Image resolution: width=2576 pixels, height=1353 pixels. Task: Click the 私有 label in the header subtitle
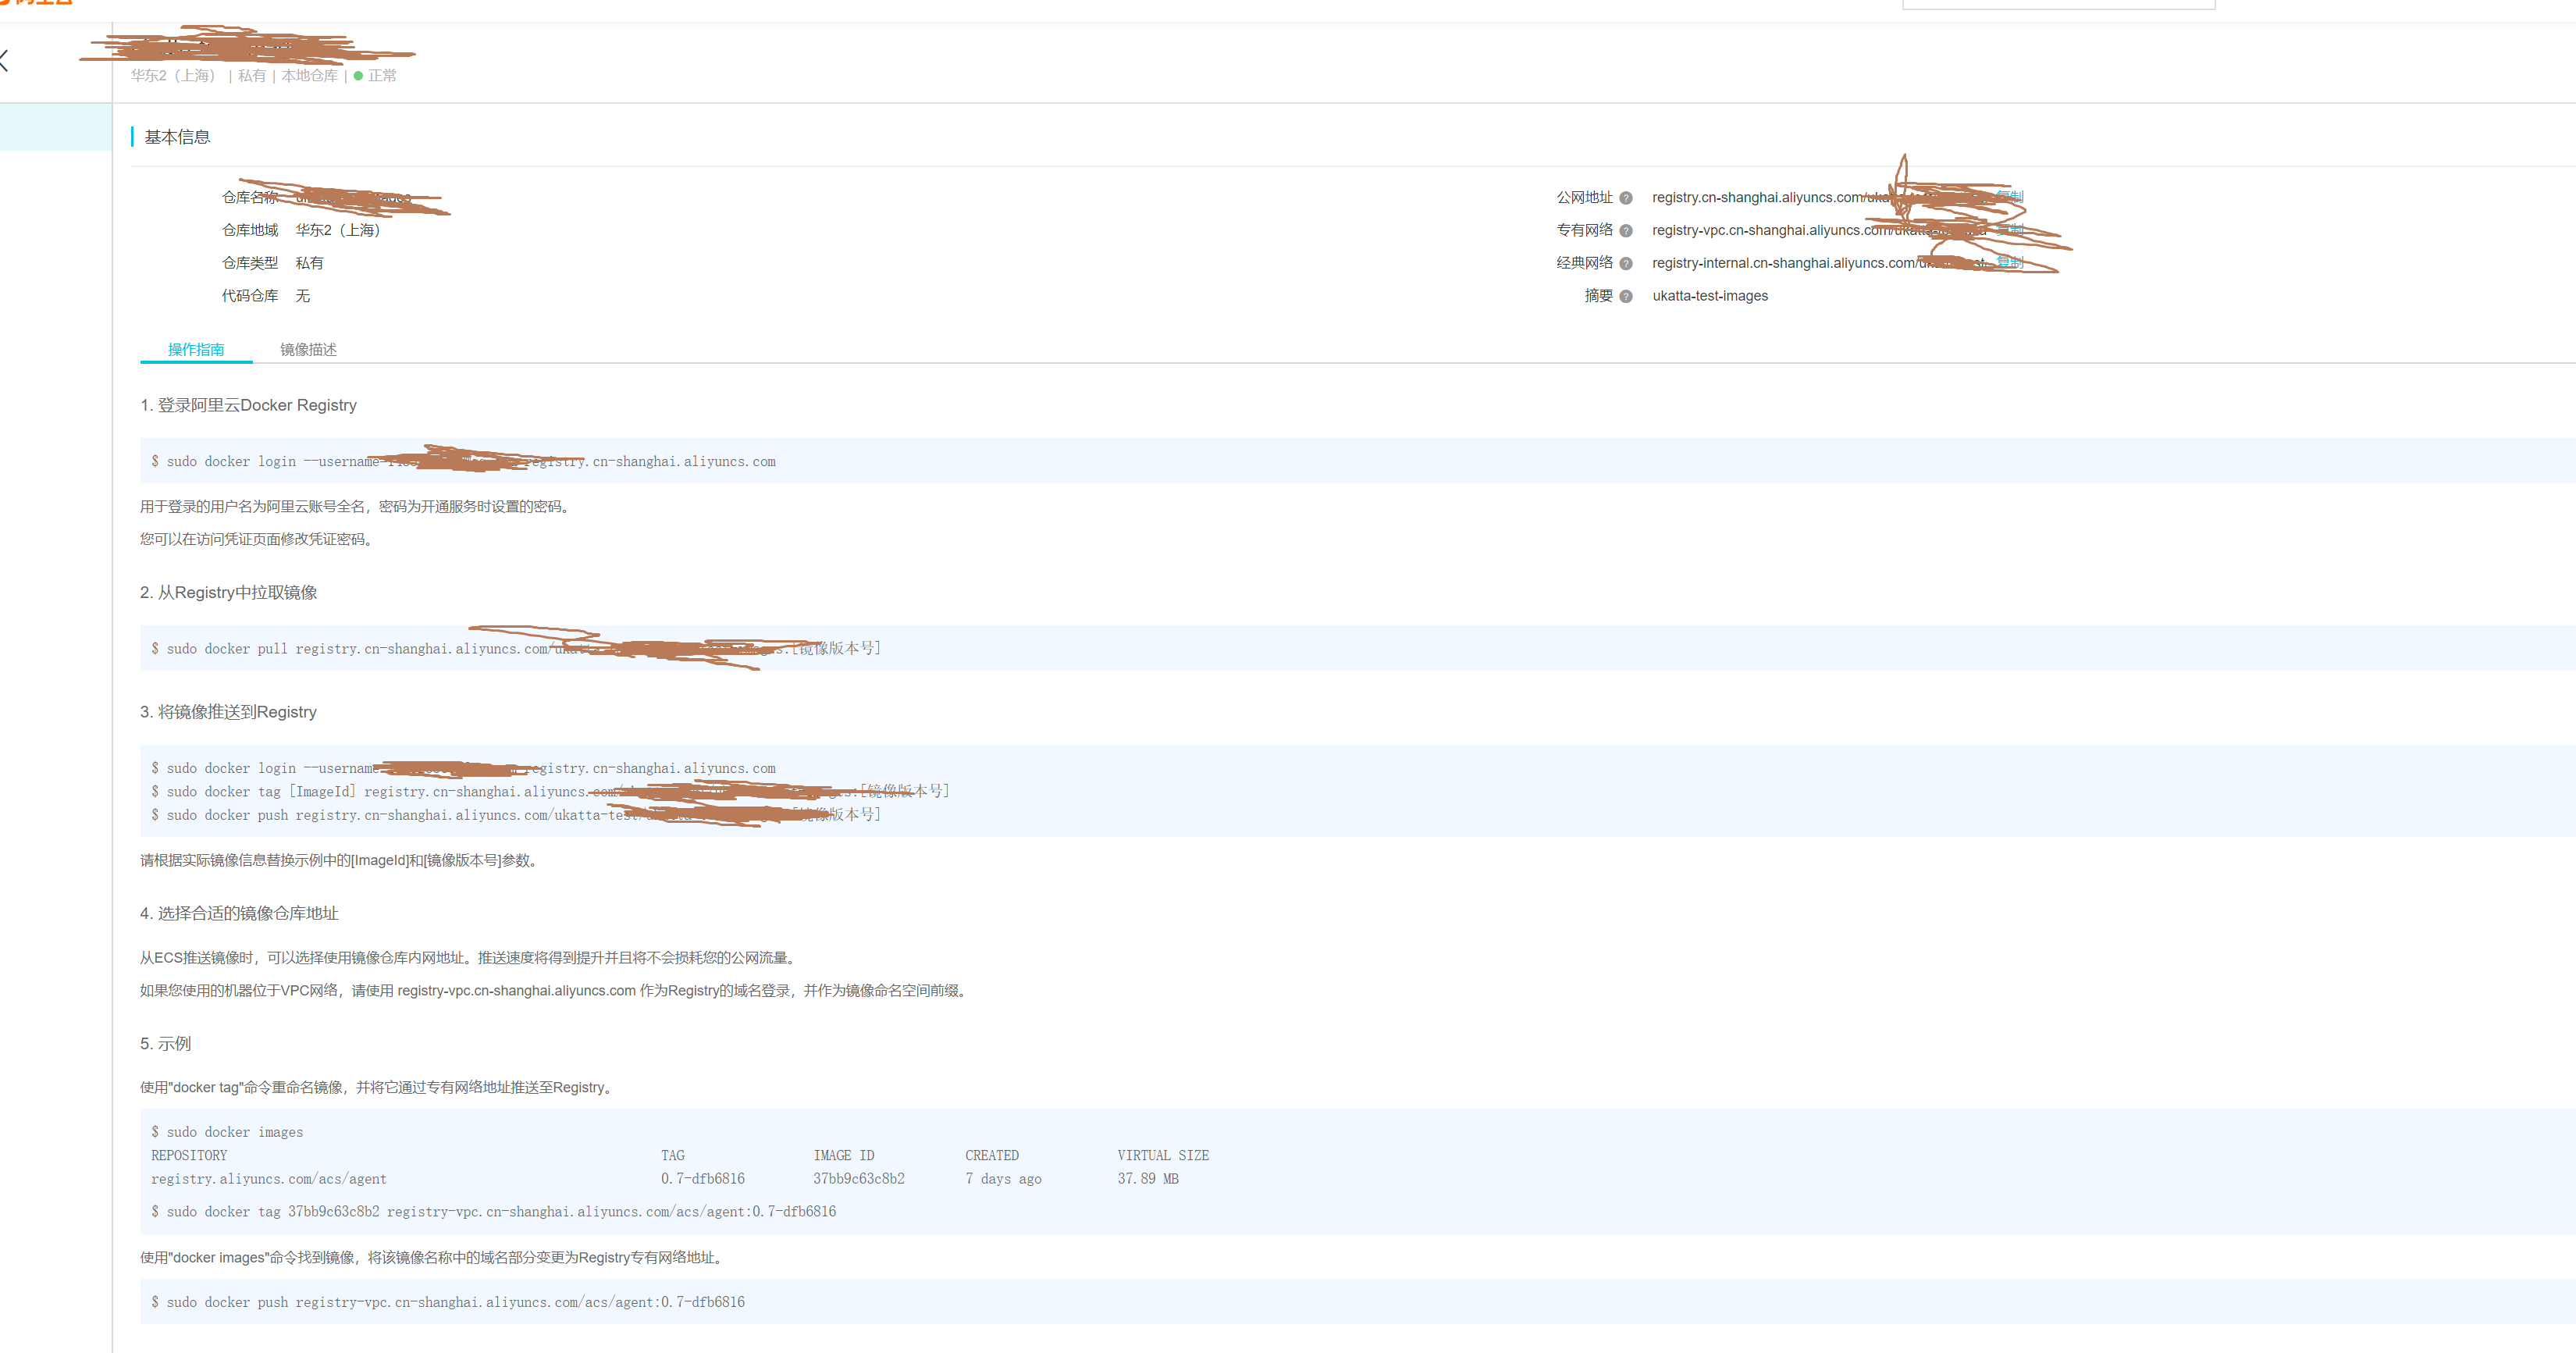[x=252, y=76]
